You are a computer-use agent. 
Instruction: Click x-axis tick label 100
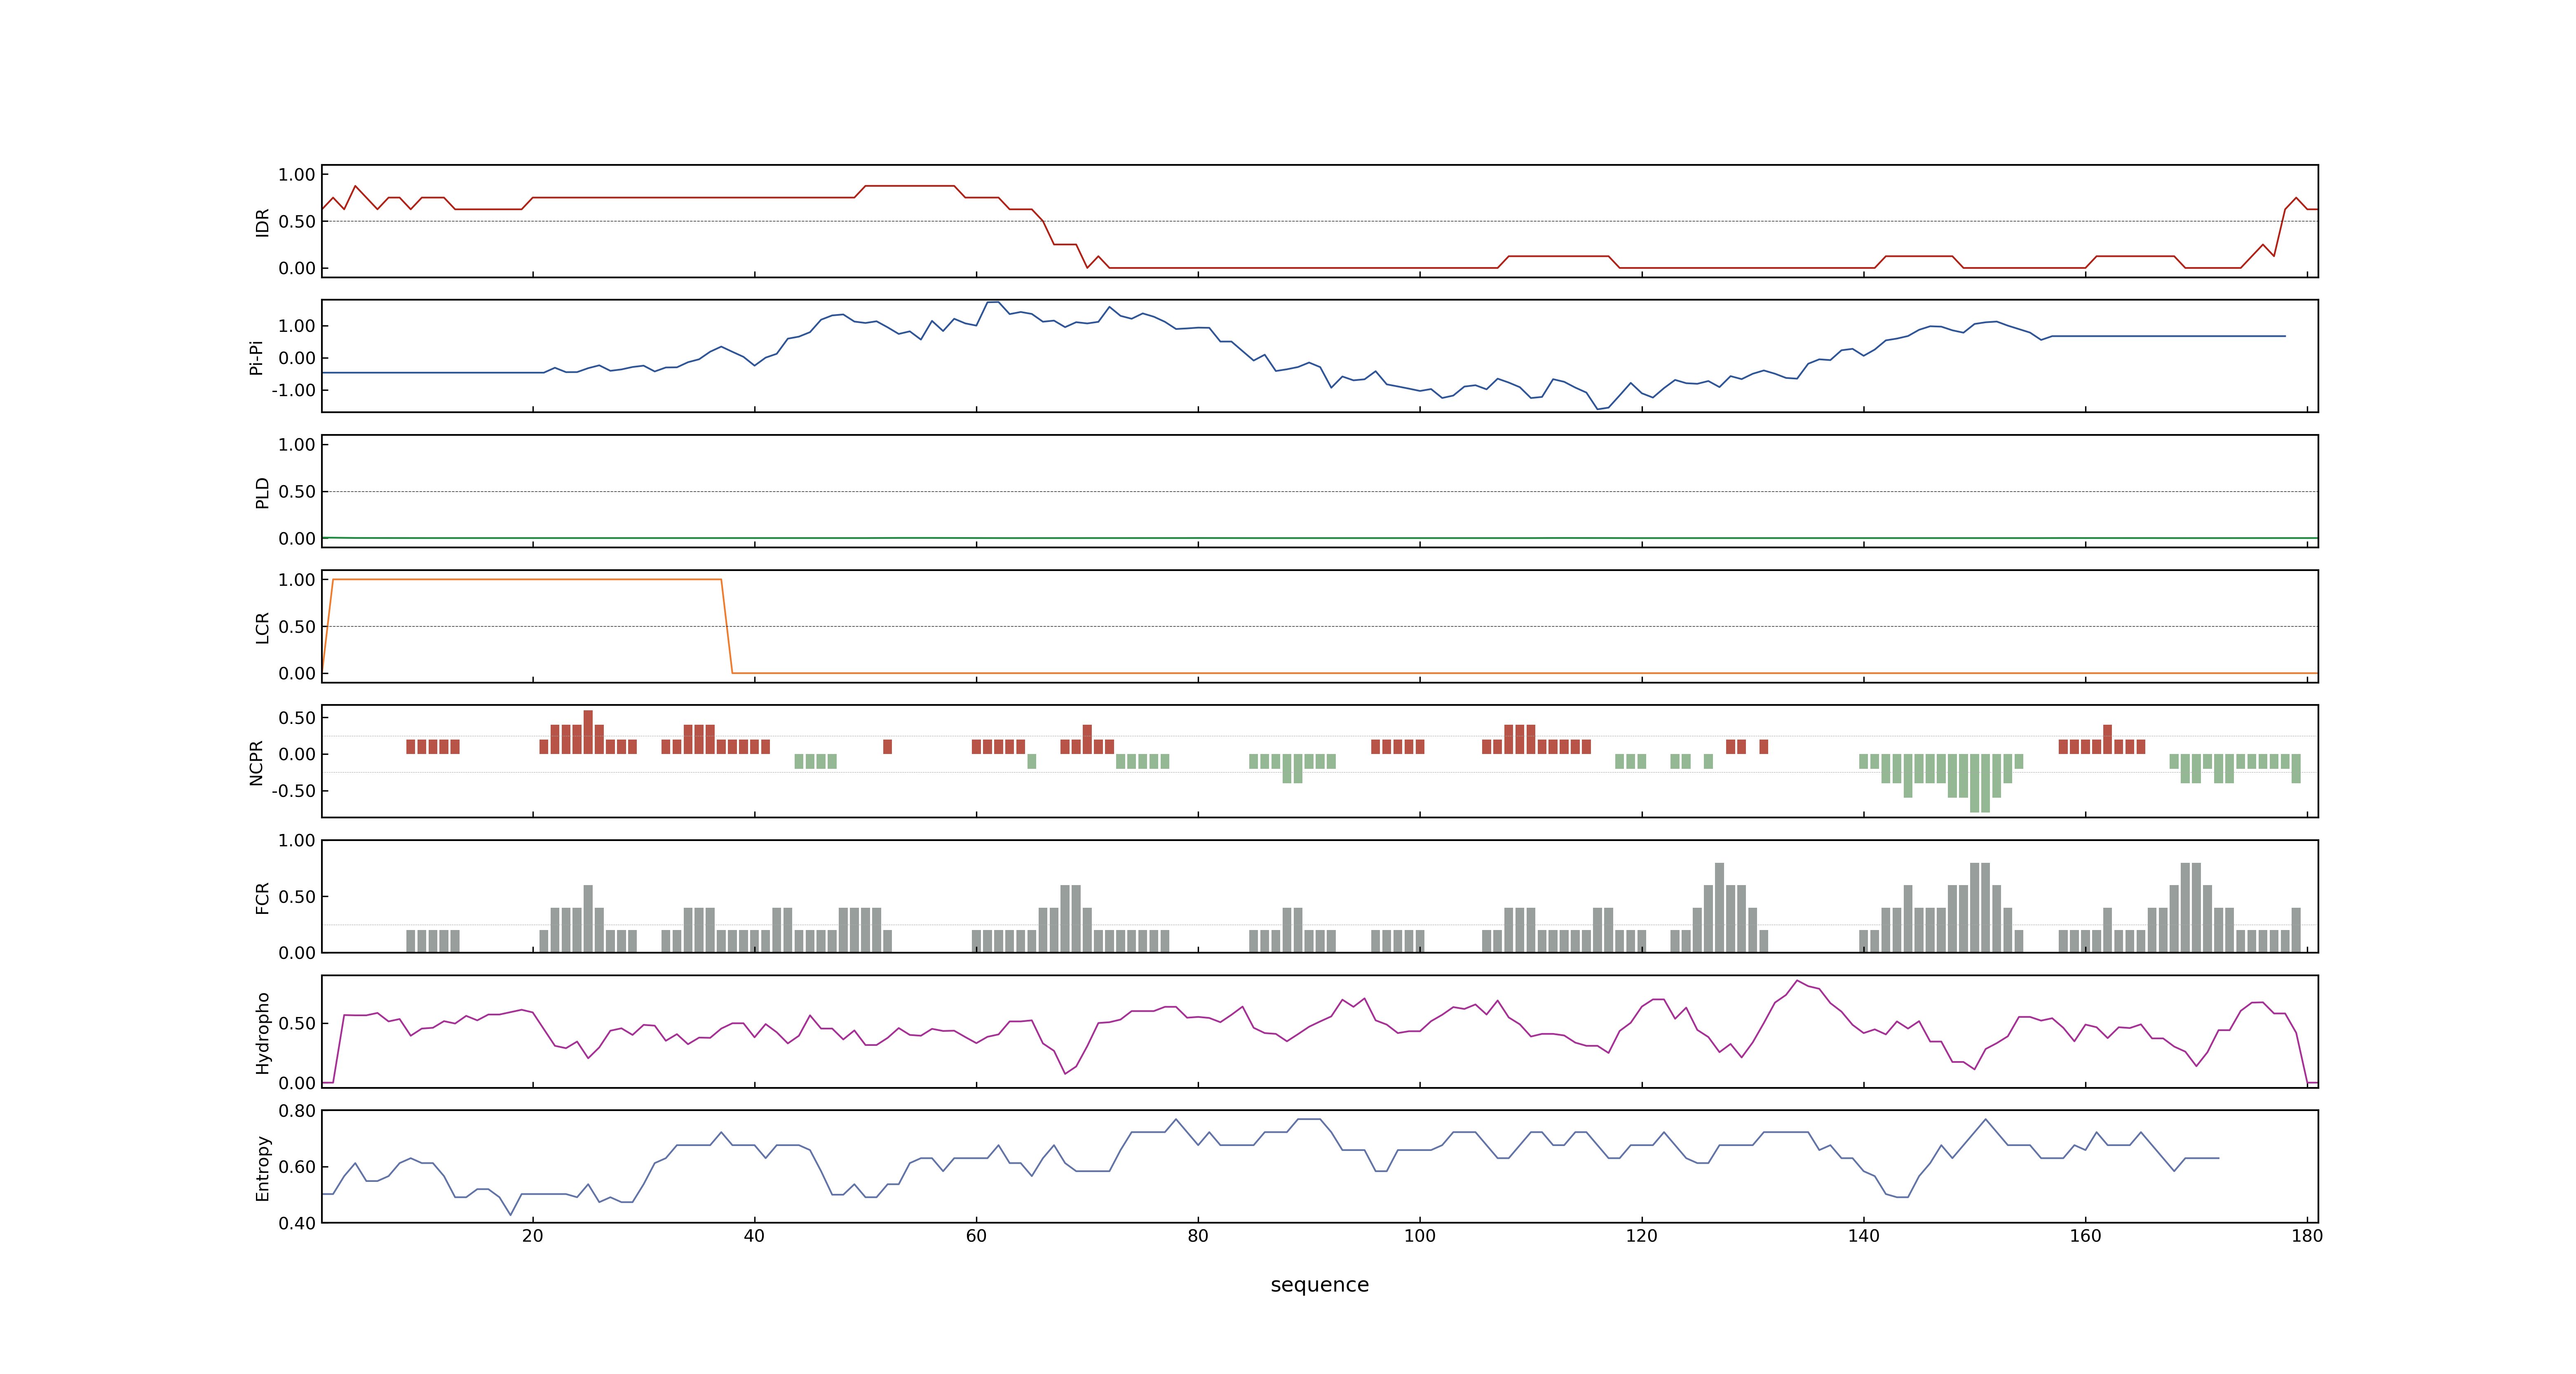tap(1420, 1236)
